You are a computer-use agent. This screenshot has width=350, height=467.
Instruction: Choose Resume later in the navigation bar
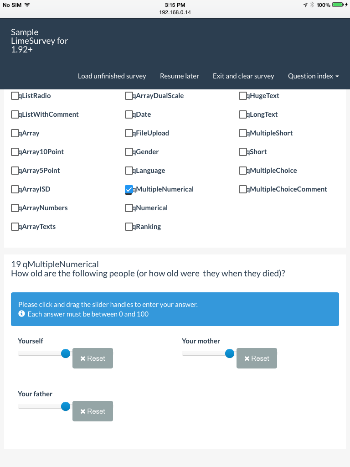[180, 76]
